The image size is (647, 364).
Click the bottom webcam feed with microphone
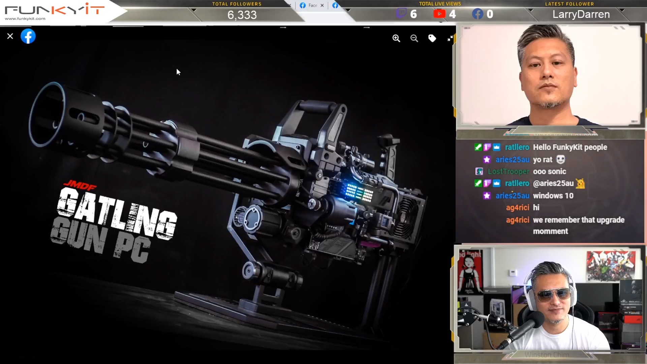(550, 299)
